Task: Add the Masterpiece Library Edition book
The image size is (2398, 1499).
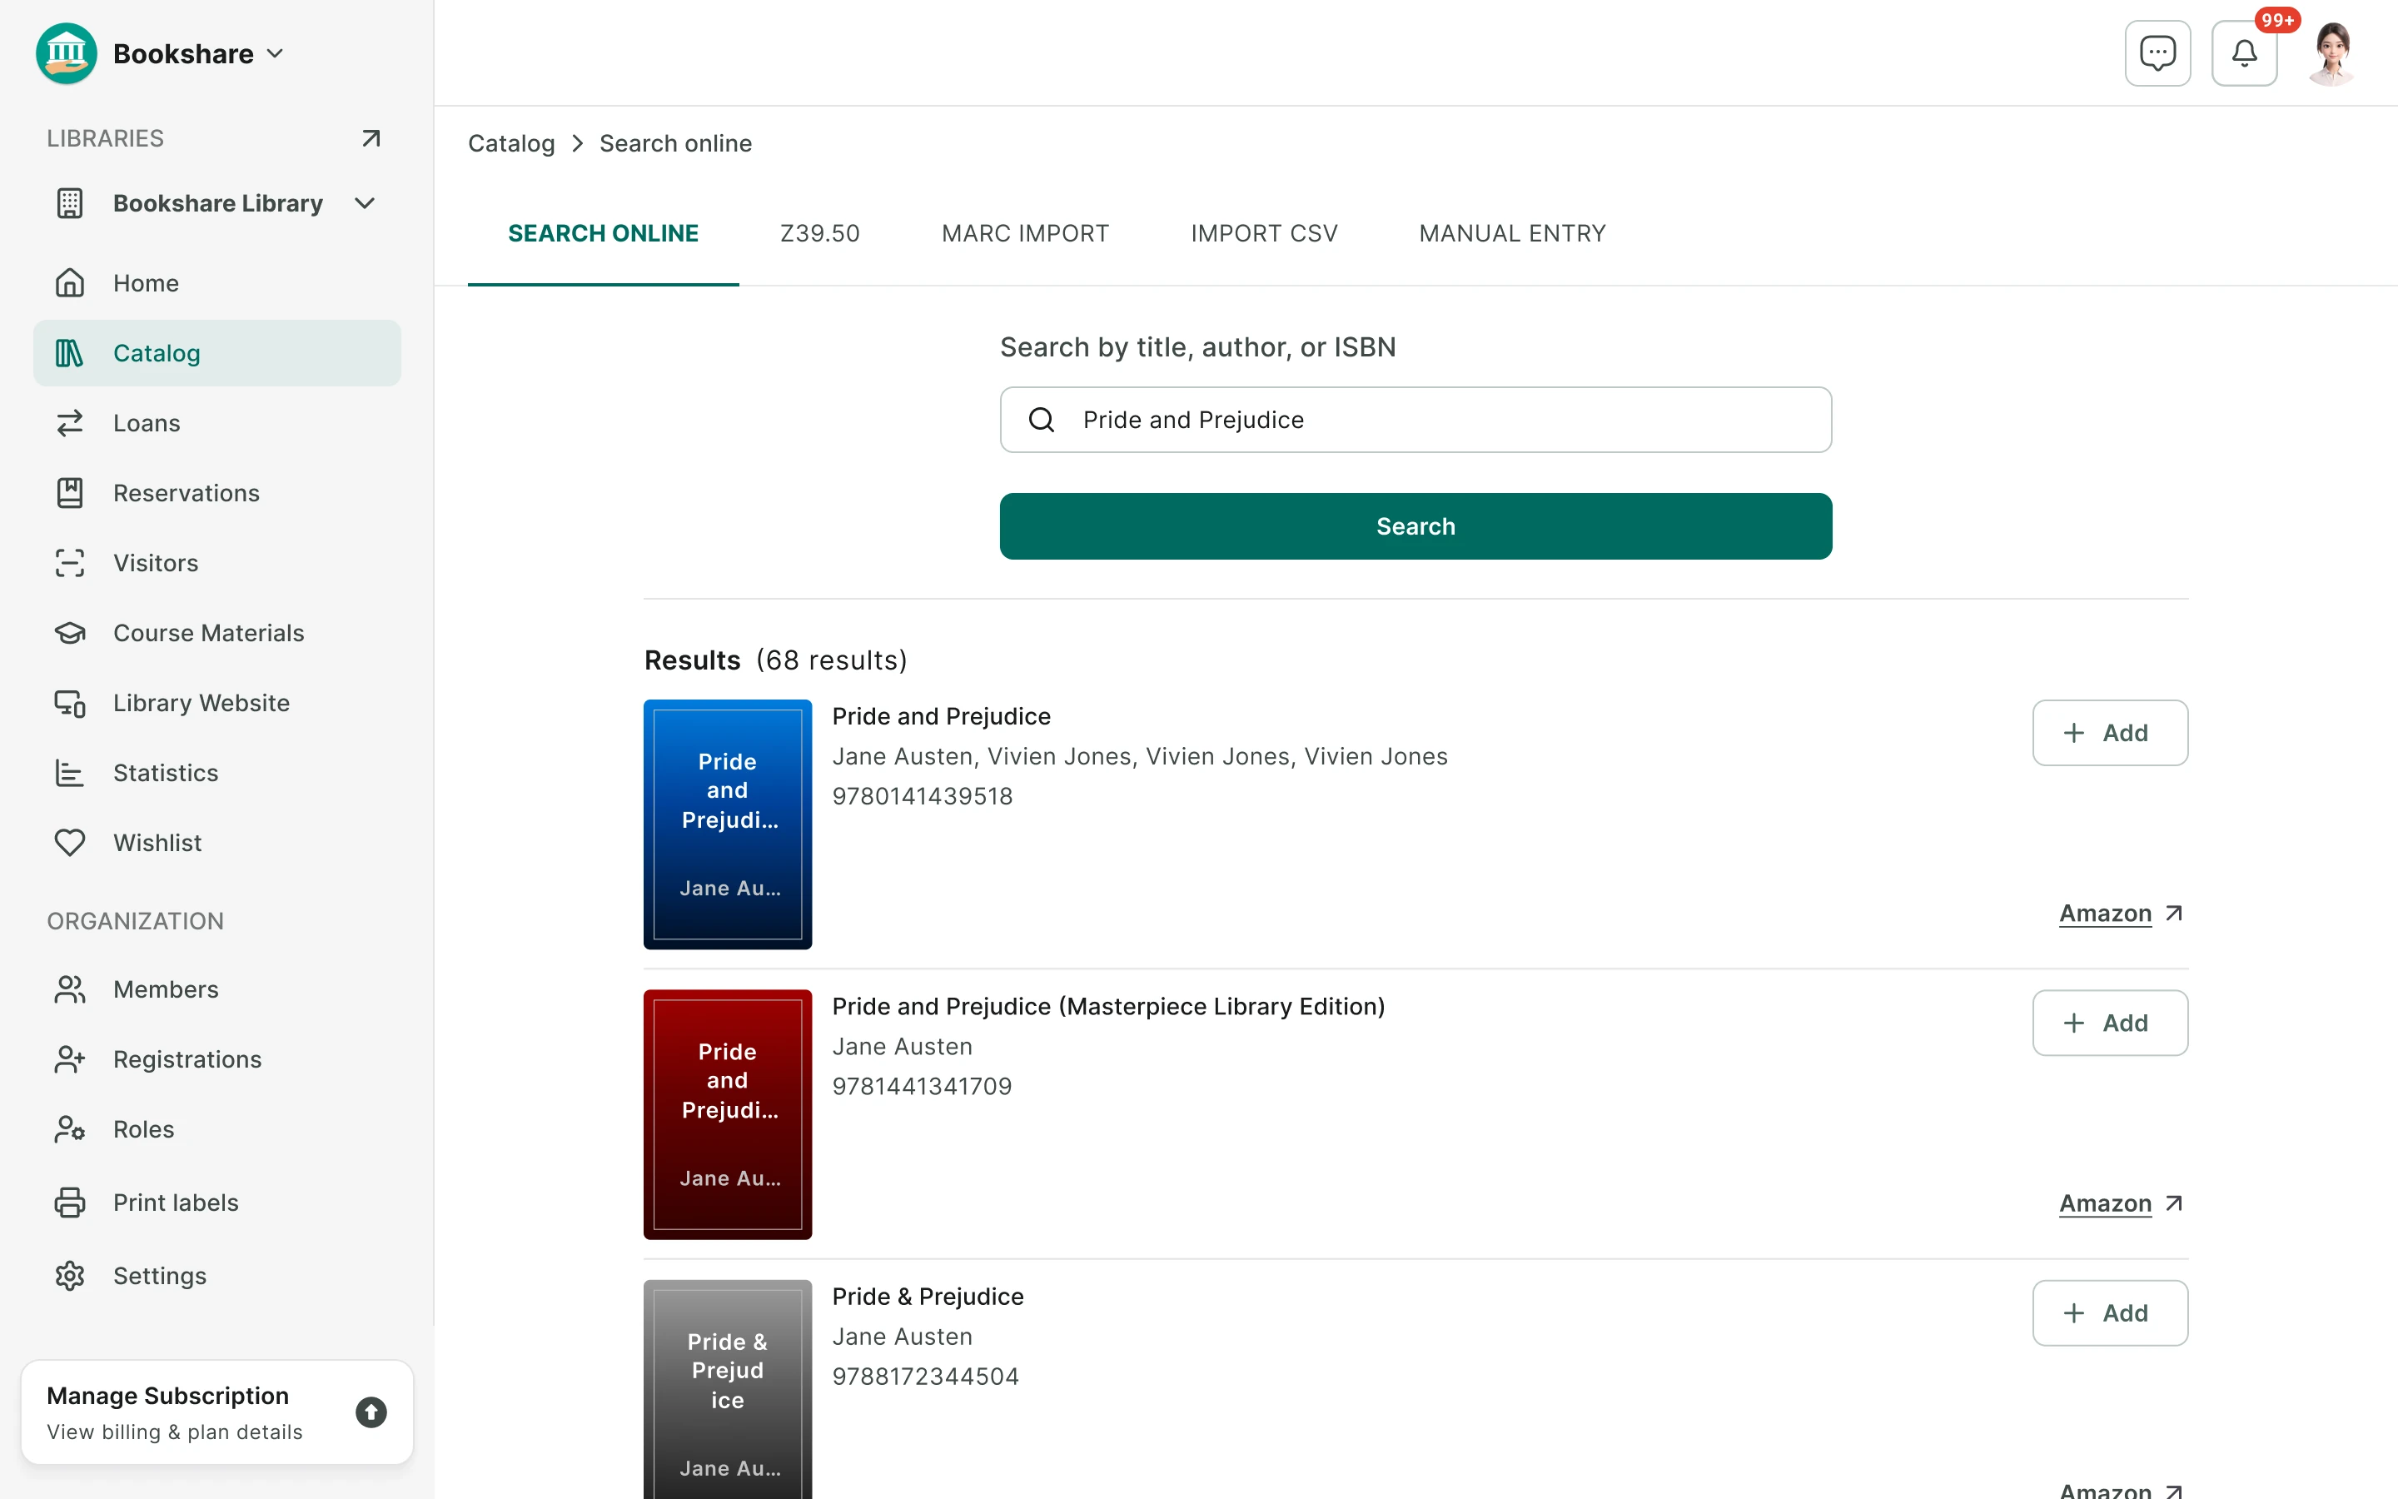Action: [x=2110, y=1023]
